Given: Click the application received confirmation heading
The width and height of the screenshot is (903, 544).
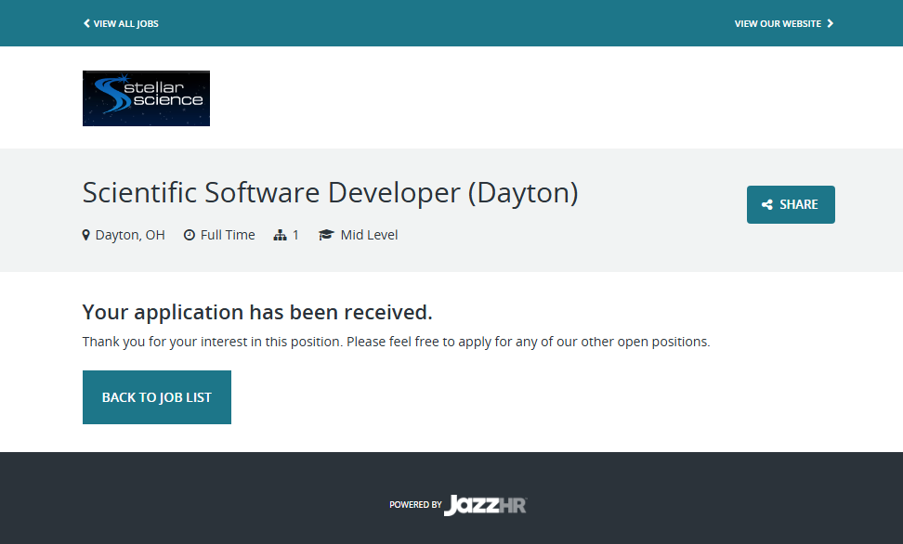Looking at the screenshot, I should [257, 312].
